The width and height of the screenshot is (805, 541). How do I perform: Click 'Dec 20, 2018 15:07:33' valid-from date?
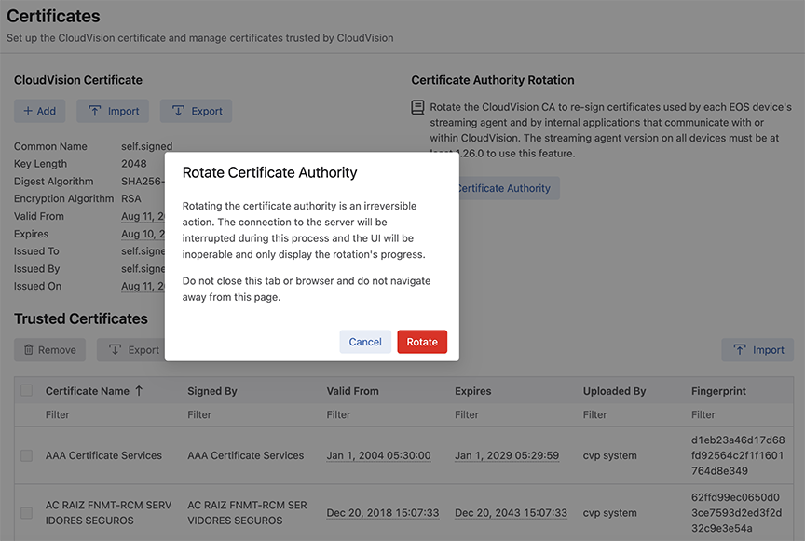pos(383,513)
